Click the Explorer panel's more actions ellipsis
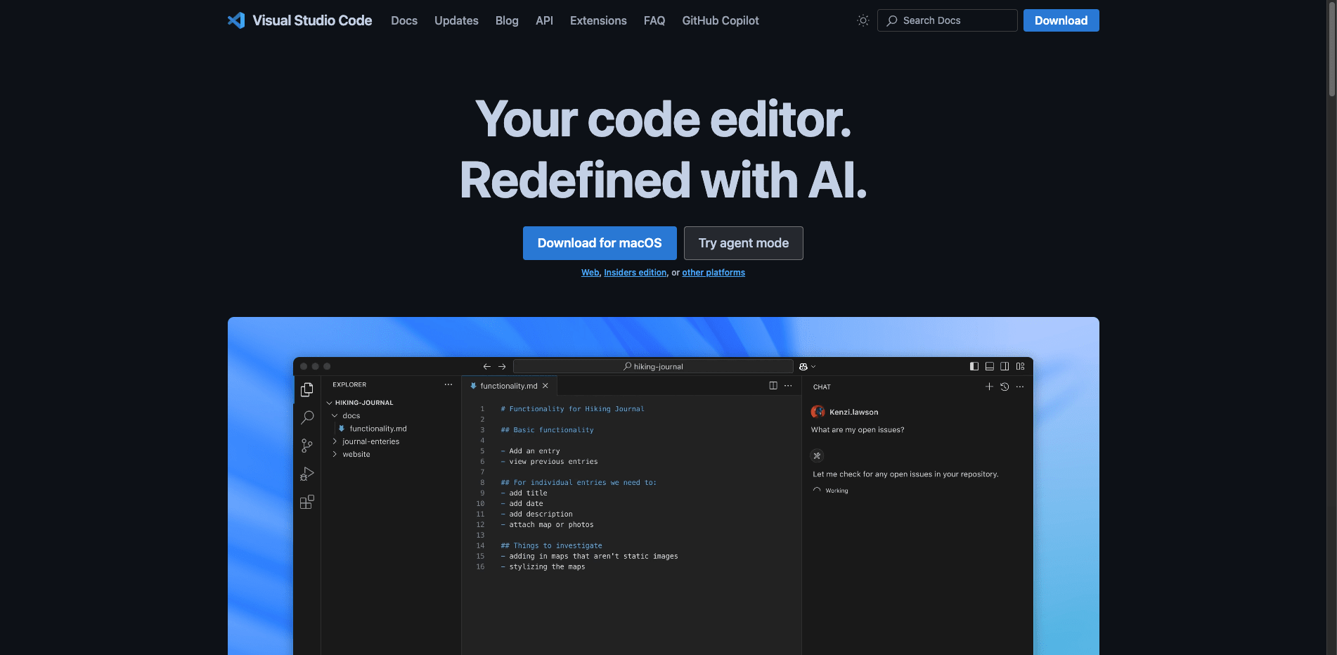Screen dimensions: 1337x655 (448, 384)
